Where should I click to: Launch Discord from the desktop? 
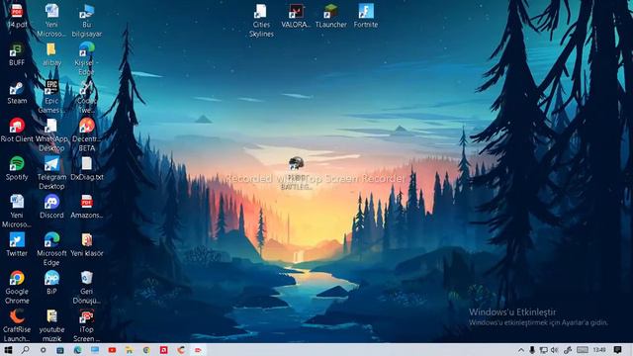coord(51,207)
